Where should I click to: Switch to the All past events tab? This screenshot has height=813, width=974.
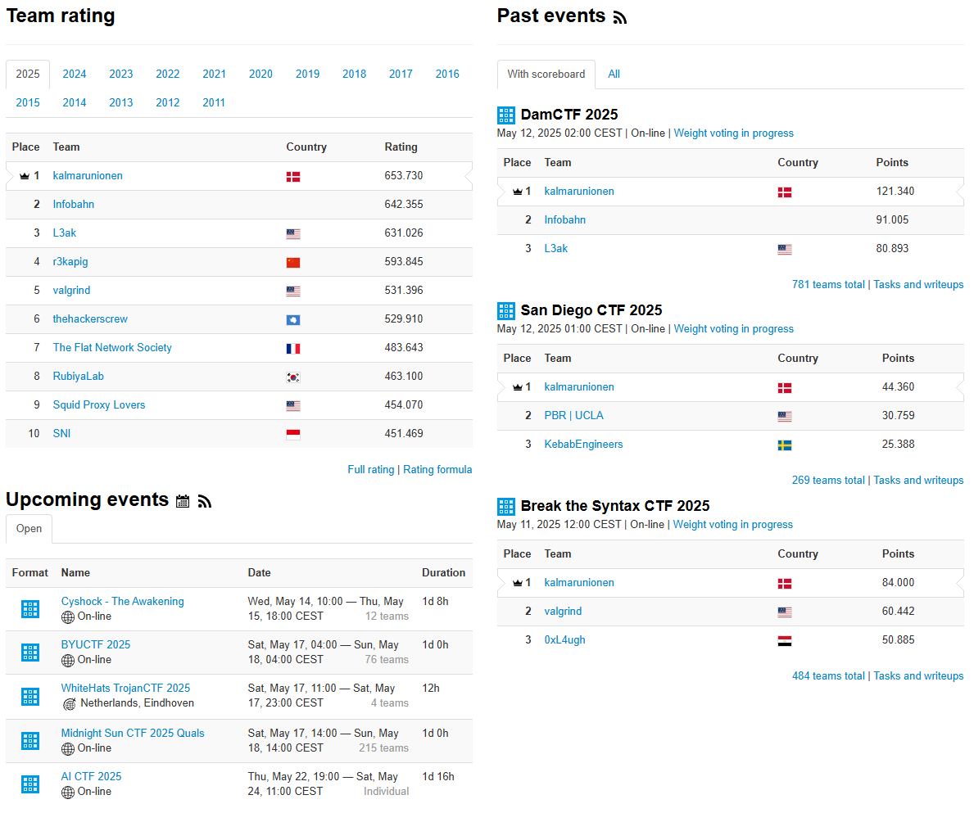click(x=614, y=74)
